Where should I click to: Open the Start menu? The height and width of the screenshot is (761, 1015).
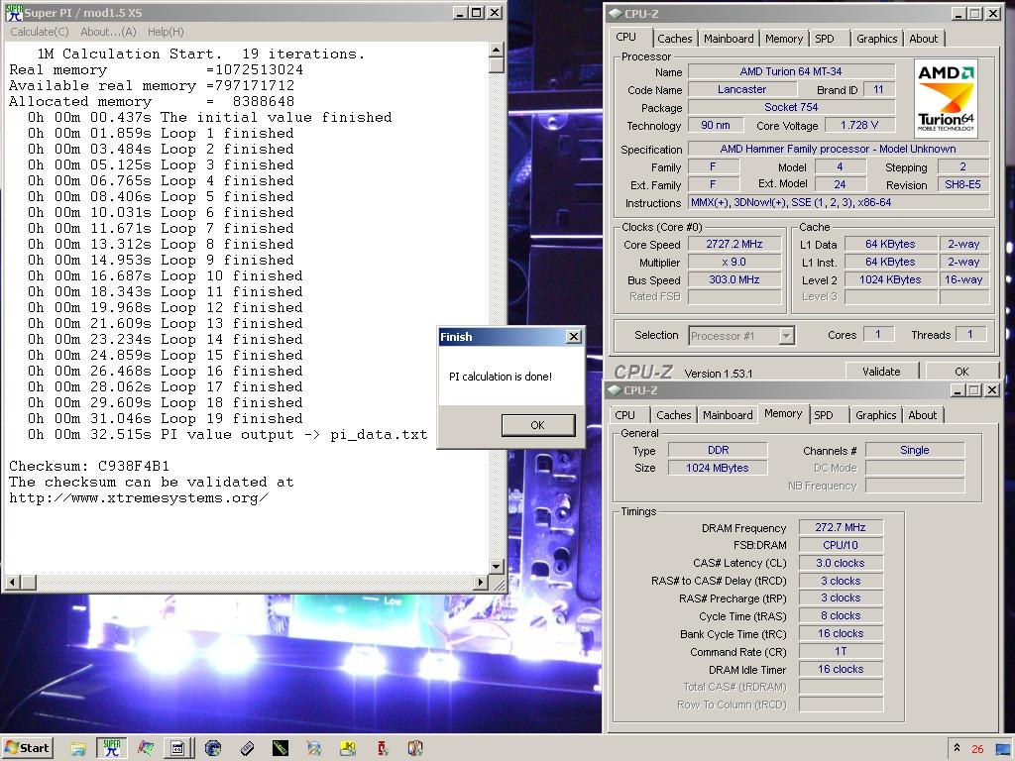pos(27,748)
